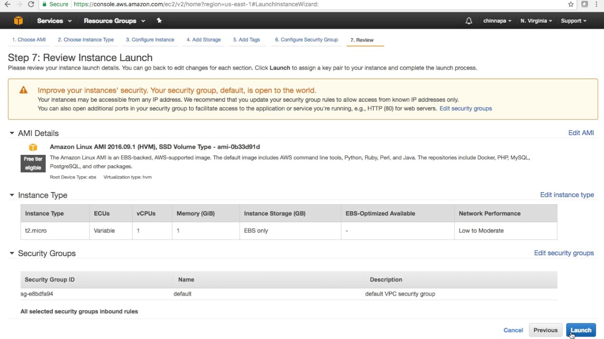Click the browser forward arrow
The image size is (604, 339).
[x=19, y=4]
